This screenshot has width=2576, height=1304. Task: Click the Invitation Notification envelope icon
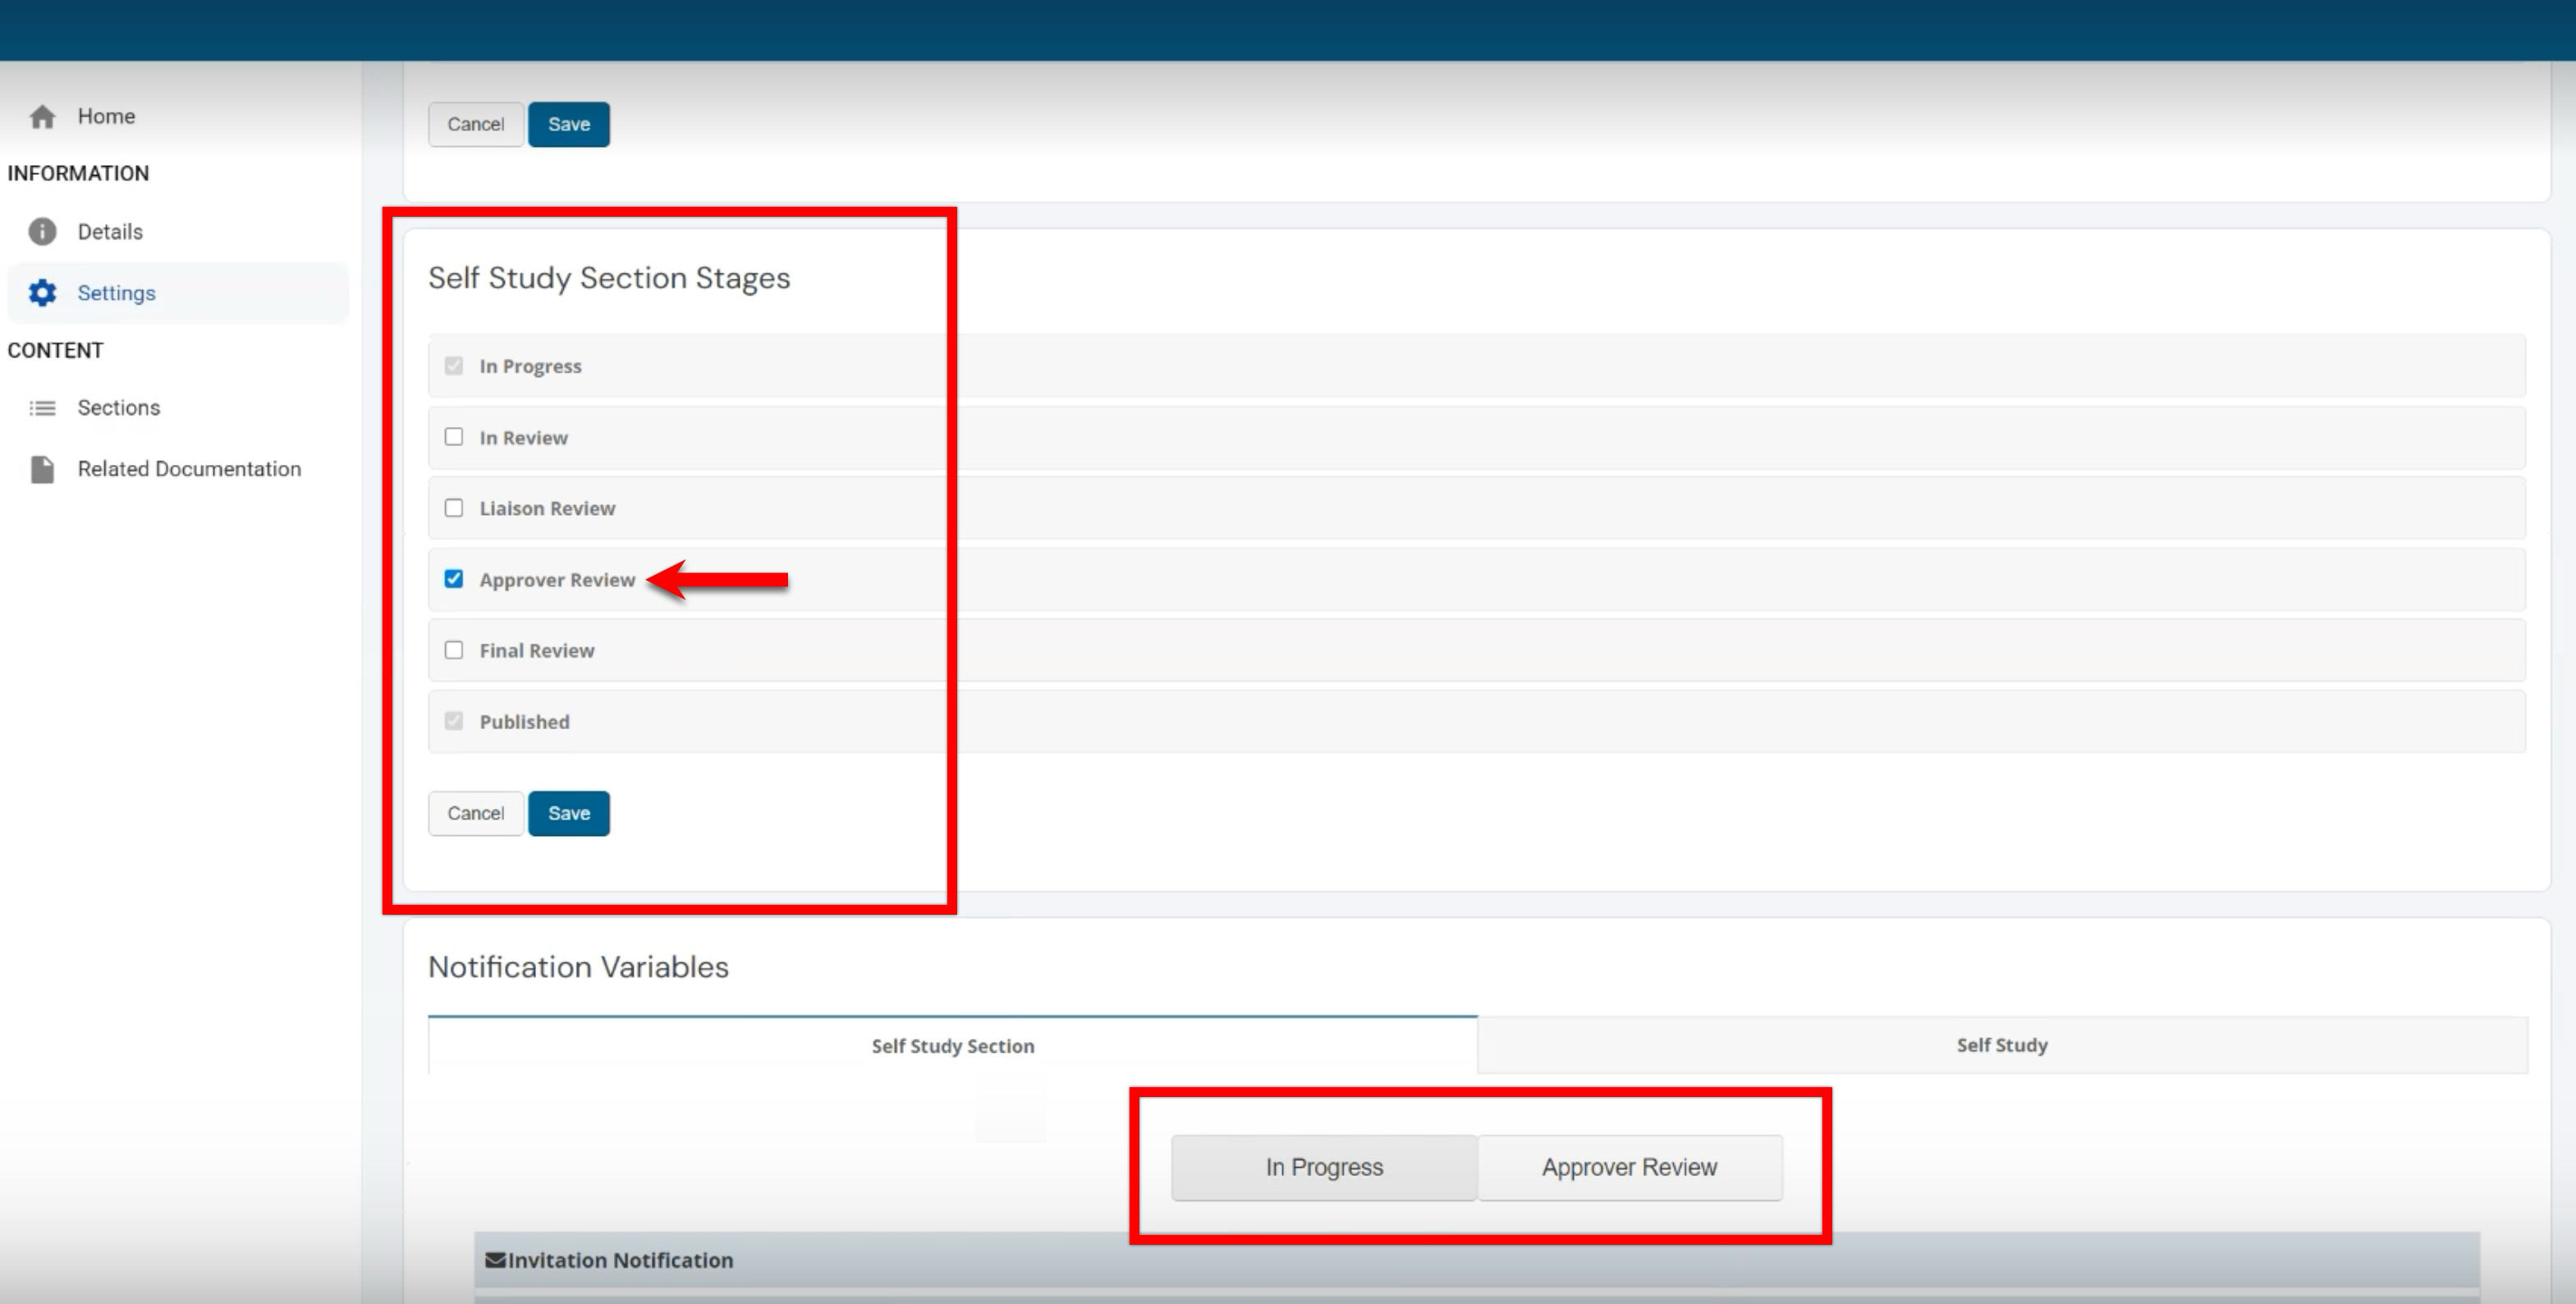[494, 1260]
